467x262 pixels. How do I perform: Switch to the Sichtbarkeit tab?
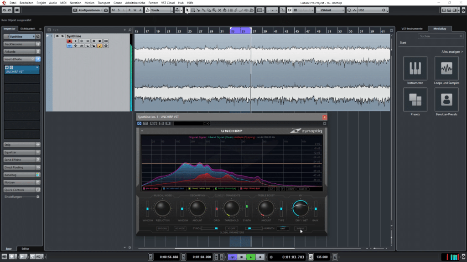tap(28, 29)
